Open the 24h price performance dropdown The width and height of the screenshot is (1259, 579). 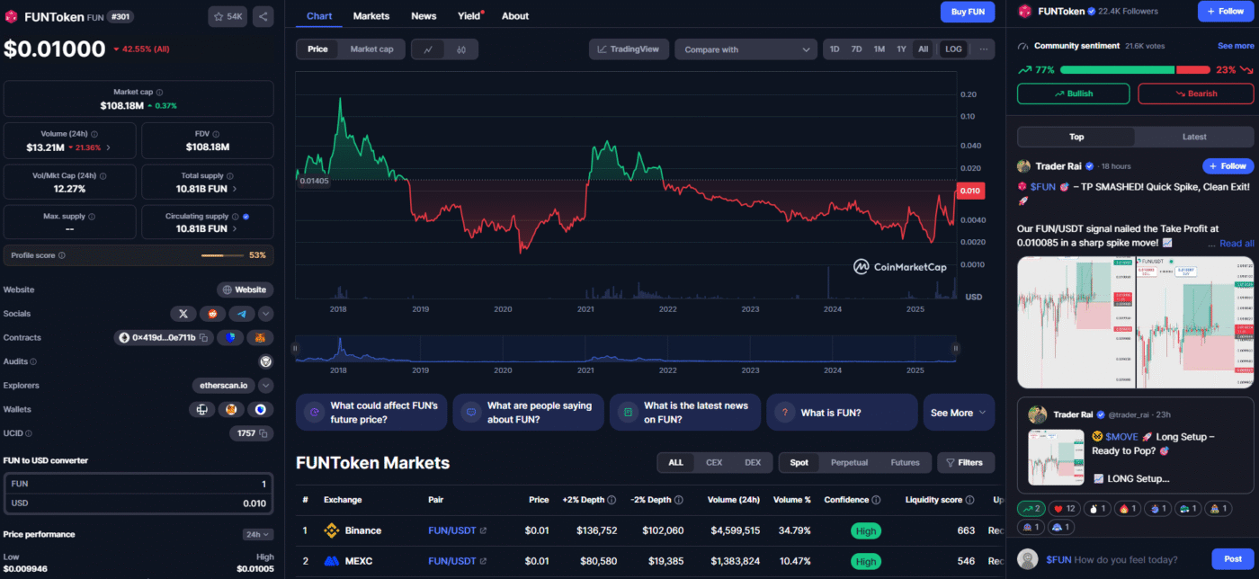point(258,534)
